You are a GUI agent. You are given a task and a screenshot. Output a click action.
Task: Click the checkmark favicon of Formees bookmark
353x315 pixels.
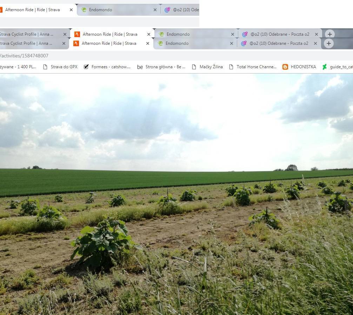pos(86,67)
